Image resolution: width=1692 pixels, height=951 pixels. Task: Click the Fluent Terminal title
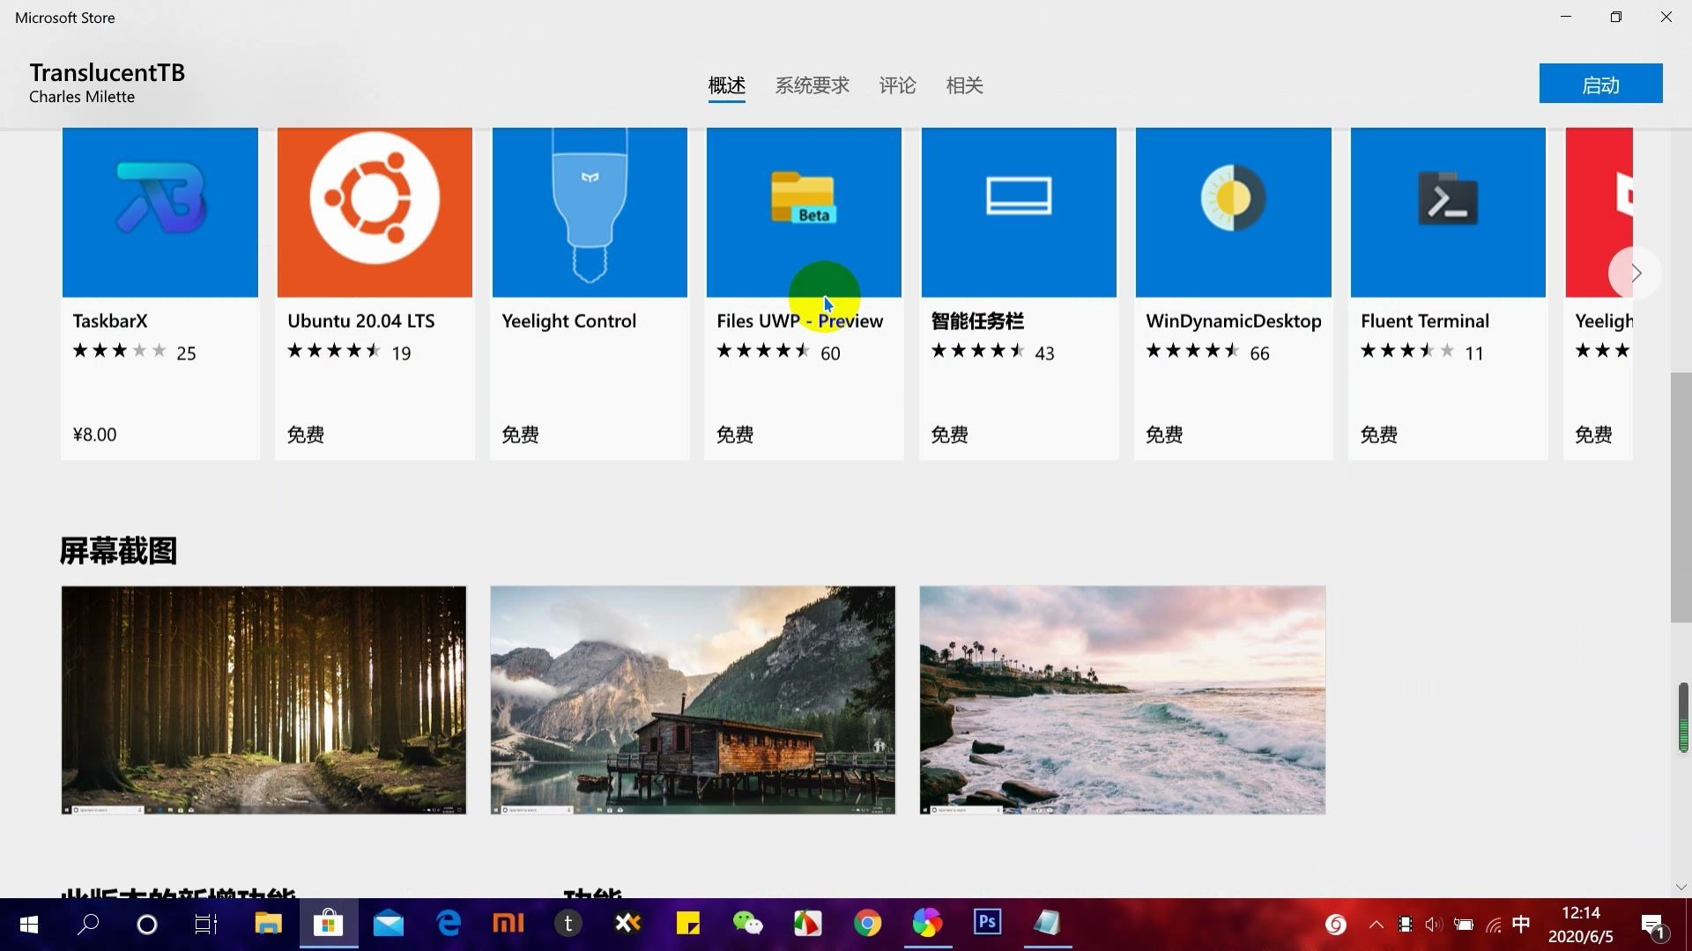click(1425, 321)
